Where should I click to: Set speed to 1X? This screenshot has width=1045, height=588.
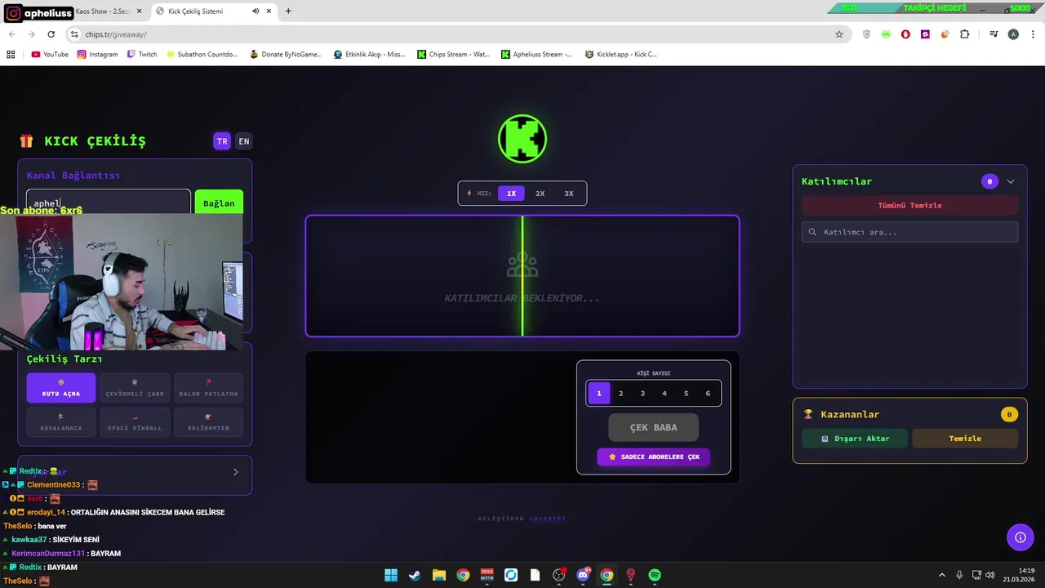tap(511, 194)
